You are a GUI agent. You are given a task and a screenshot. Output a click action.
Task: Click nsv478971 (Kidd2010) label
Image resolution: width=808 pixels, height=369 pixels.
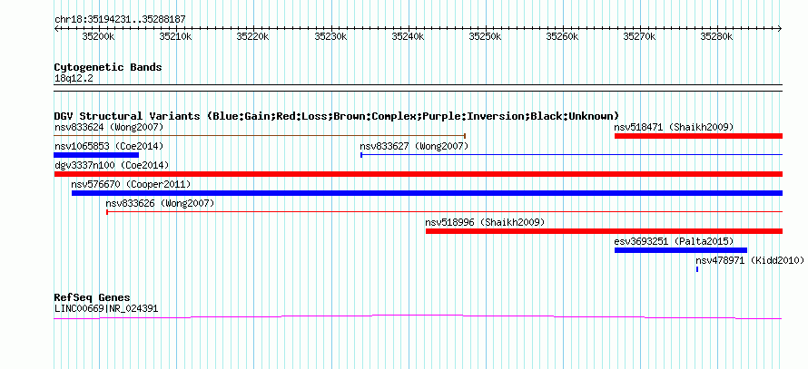pos(750,260)
